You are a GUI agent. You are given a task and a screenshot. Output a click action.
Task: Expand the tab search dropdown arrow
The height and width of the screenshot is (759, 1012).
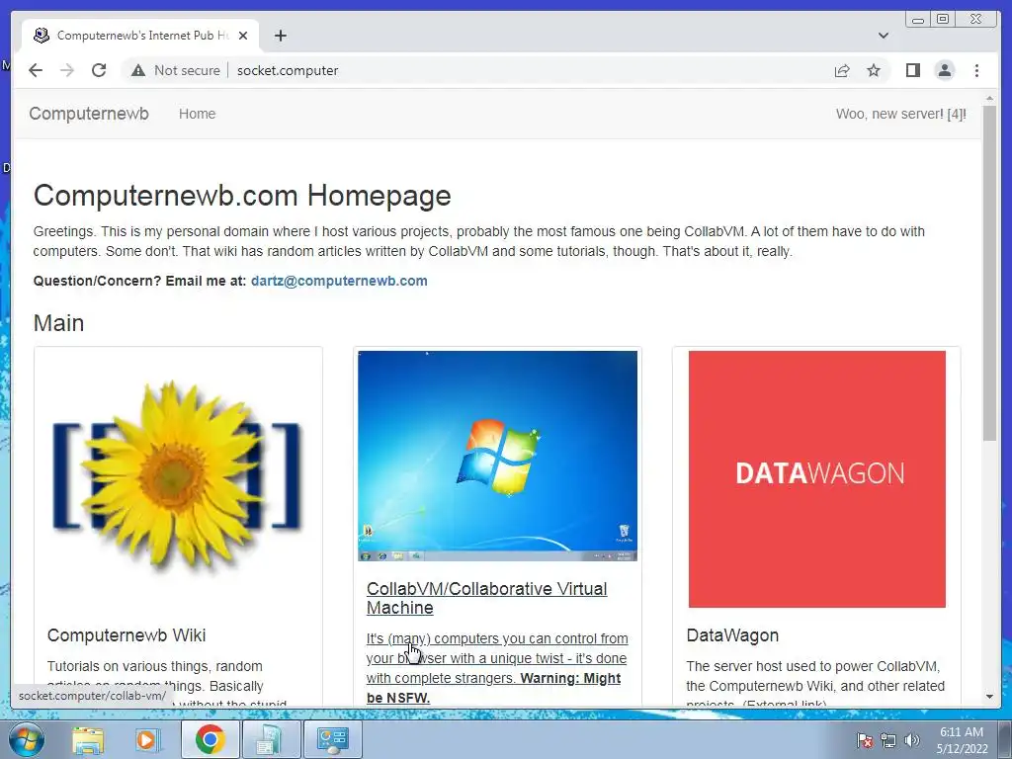883,36
